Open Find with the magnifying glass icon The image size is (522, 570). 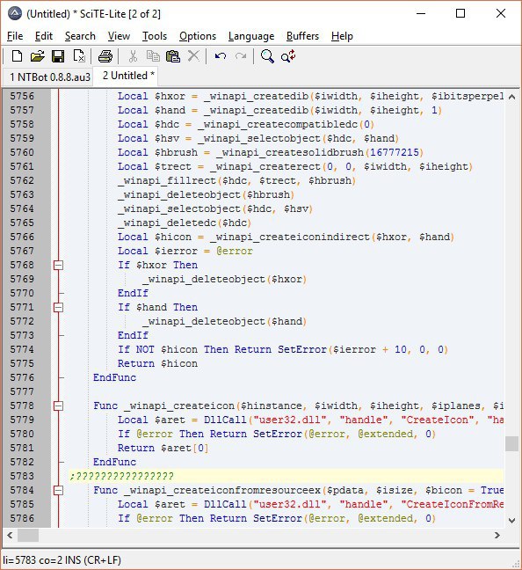[267, 56]
